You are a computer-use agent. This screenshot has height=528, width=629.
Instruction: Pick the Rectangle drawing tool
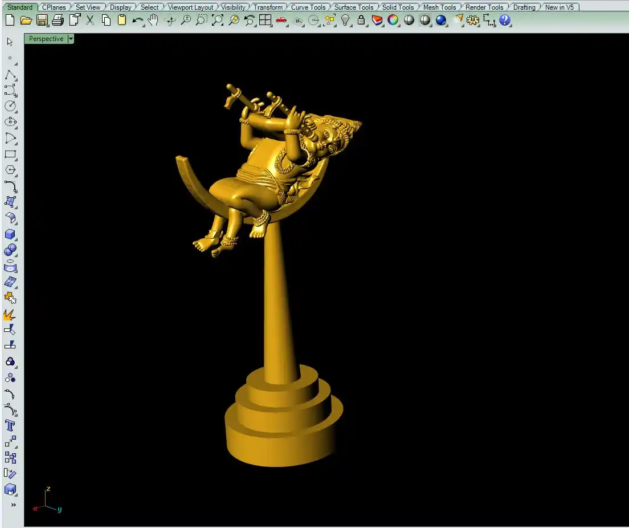pos(10,154)
